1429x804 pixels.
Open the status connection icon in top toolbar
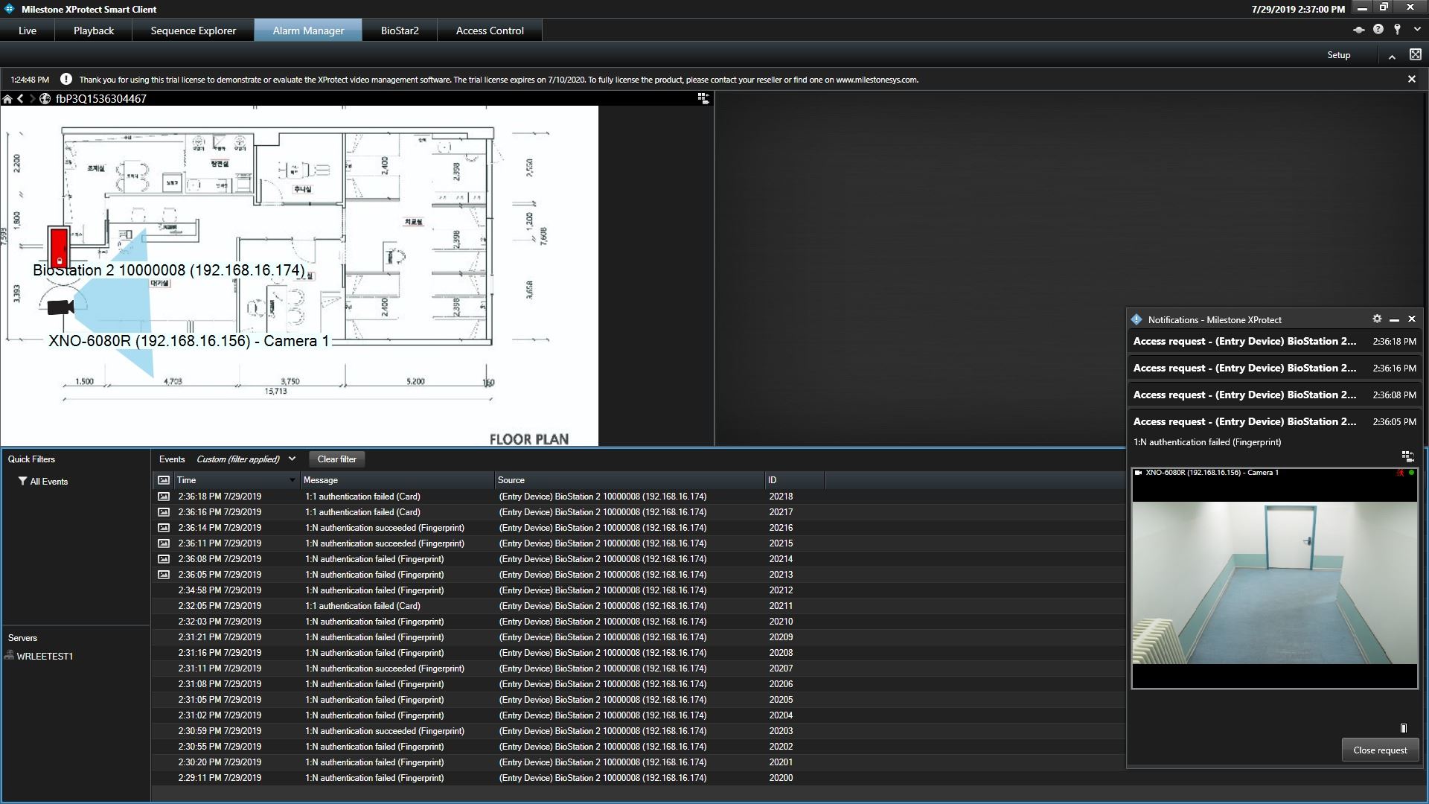click(1358, 30)
